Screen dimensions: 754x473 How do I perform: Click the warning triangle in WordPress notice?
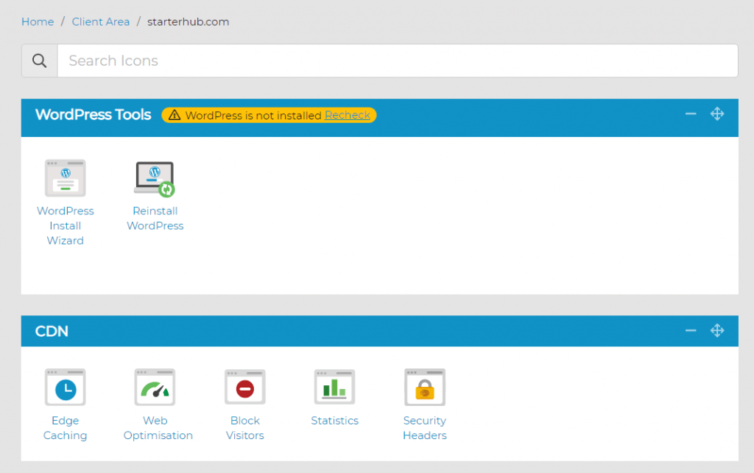(174, 115)
